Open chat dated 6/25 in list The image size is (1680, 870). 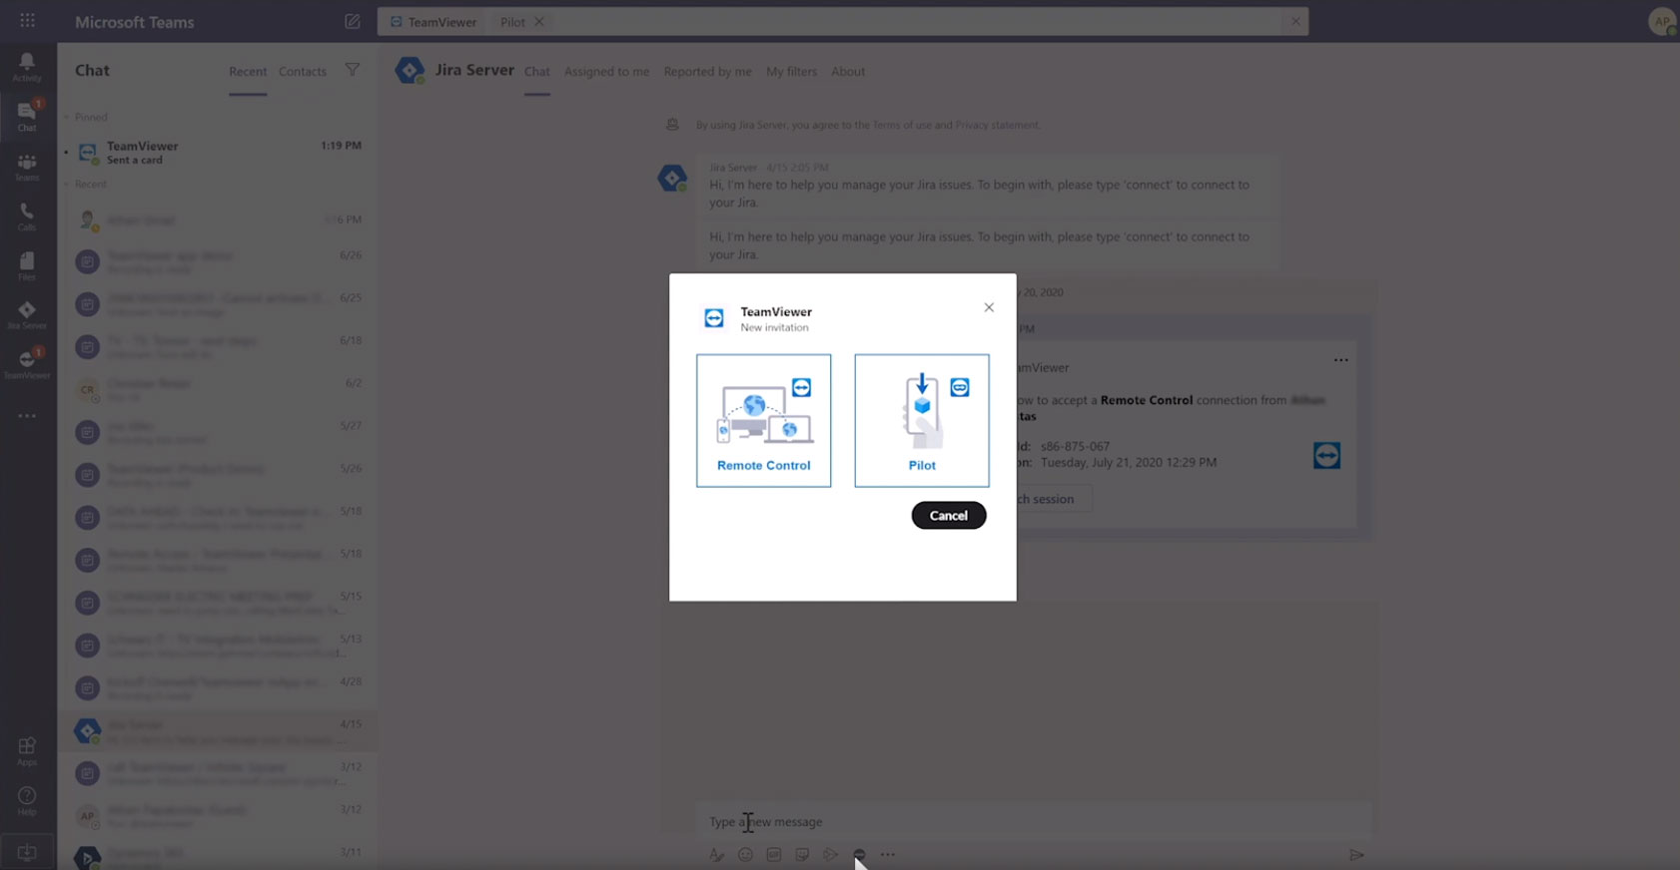[x=220, y=304]
